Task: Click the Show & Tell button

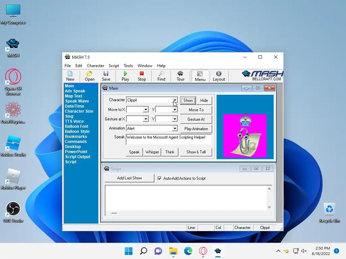Action: tap(196, 152)
